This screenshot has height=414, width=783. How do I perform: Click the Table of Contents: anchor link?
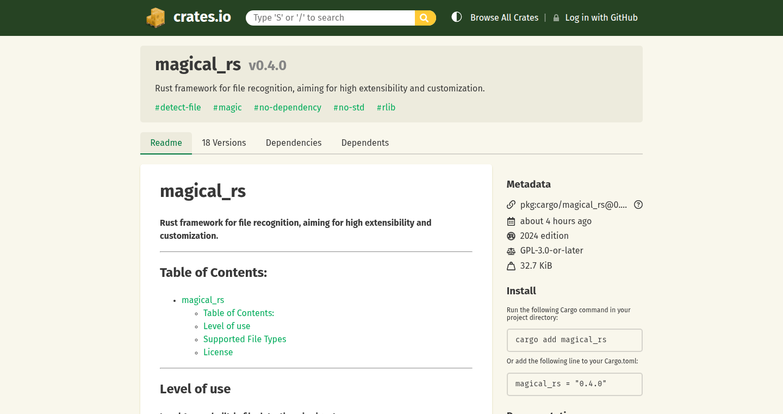[239, 313]
